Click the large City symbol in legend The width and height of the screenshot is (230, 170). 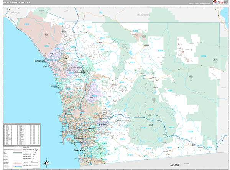36,149
